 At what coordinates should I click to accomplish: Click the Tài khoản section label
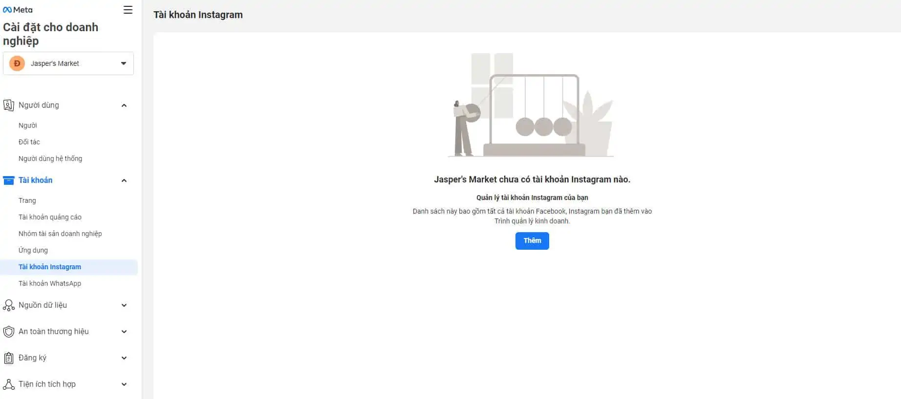pos(35,180)
